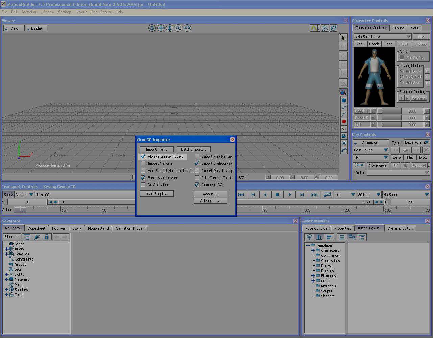Open the Base Layer dropdown

(371, 150)
